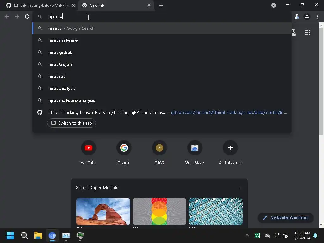Viewport: 324px width, 243px height.
Task: Click the scrollbar down arrow
Action: [x=321, y=225]
